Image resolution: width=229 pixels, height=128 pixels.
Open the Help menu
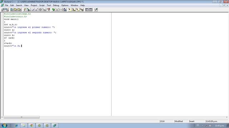(83, 5)
